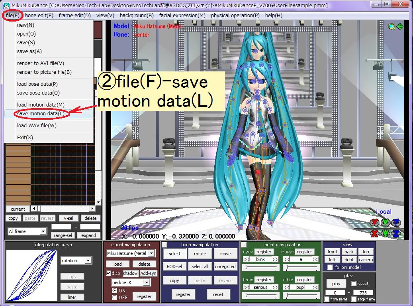This screenshot has height=306, width=413.
Task: Click the next brow morph arrow beside serious
Action: (275, 287)
